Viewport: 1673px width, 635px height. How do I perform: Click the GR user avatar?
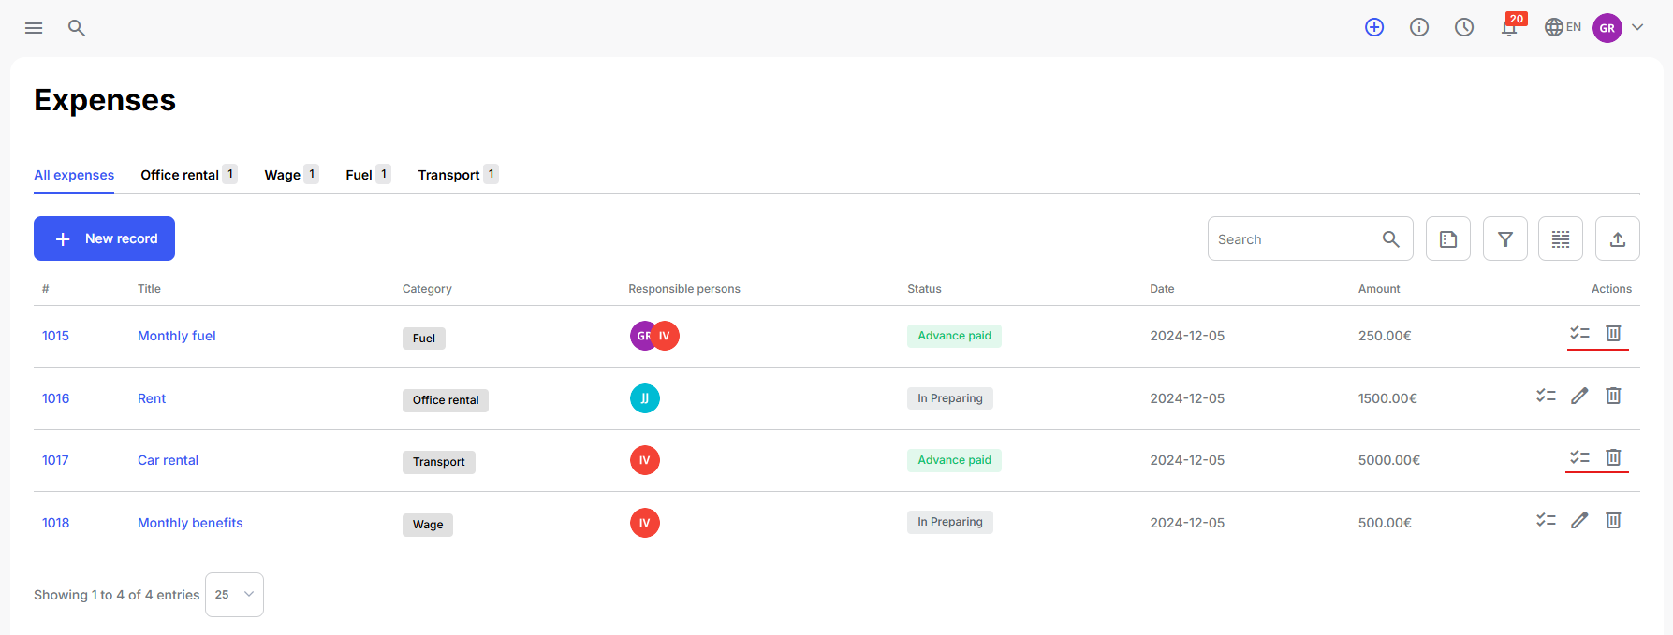1607,28
